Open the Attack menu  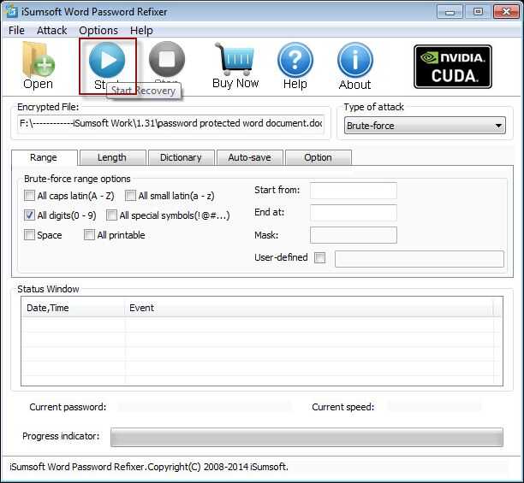point(51,31)
